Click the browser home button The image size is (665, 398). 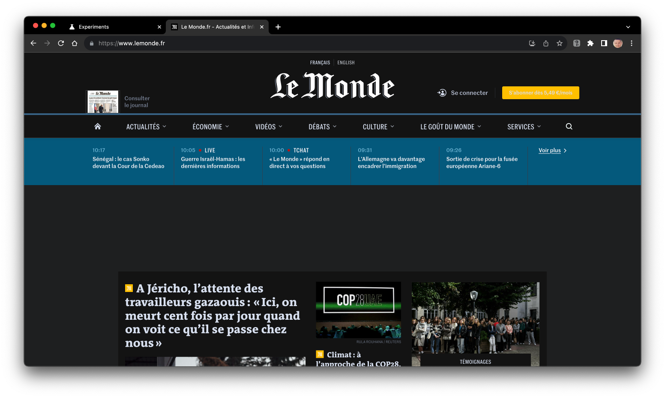(75, 43)
